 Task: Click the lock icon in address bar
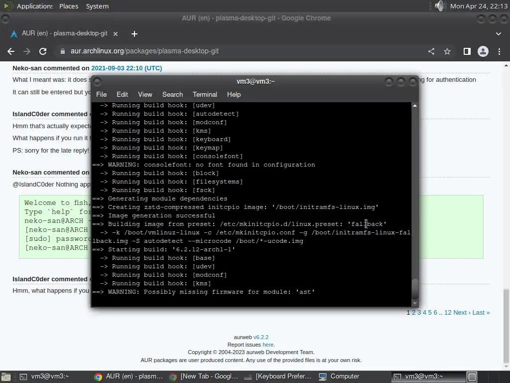tap(62, 51)
